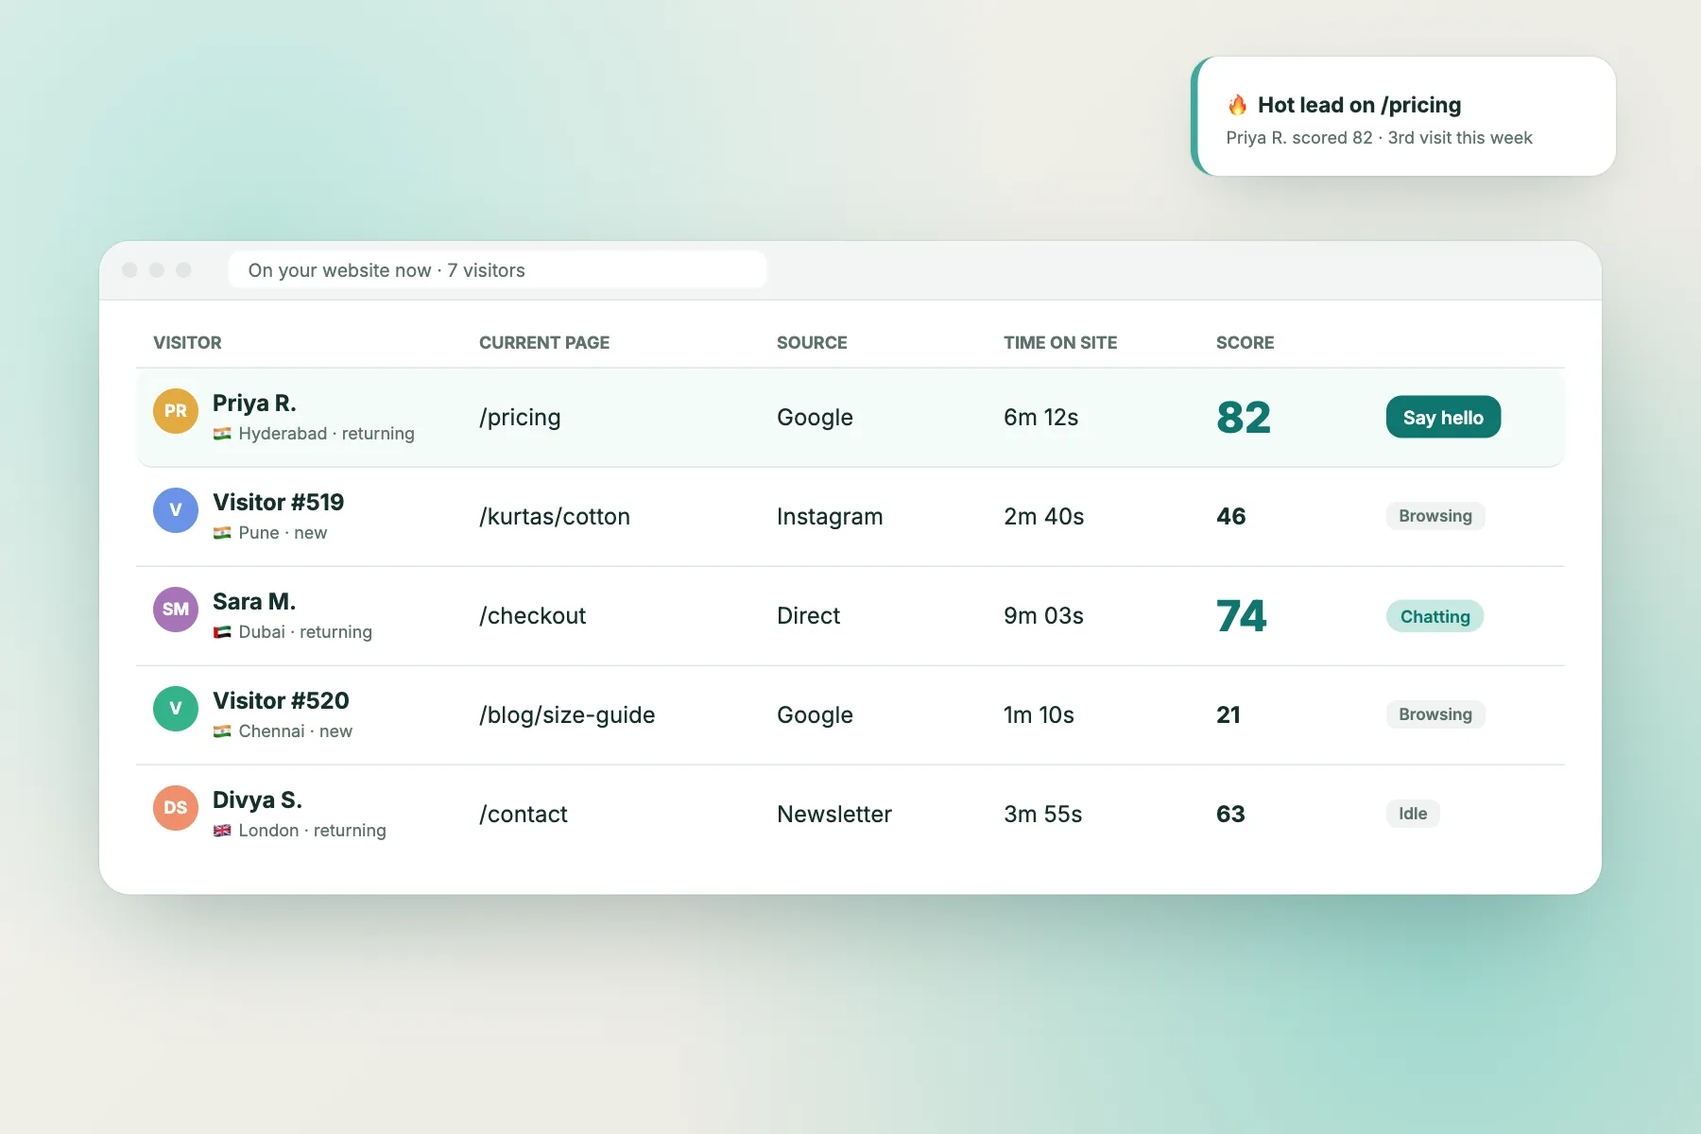Click the score 82 for Priya R.

[x=1244, y=418]
